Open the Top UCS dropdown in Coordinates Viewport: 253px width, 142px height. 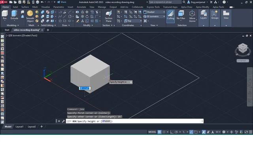133,21
